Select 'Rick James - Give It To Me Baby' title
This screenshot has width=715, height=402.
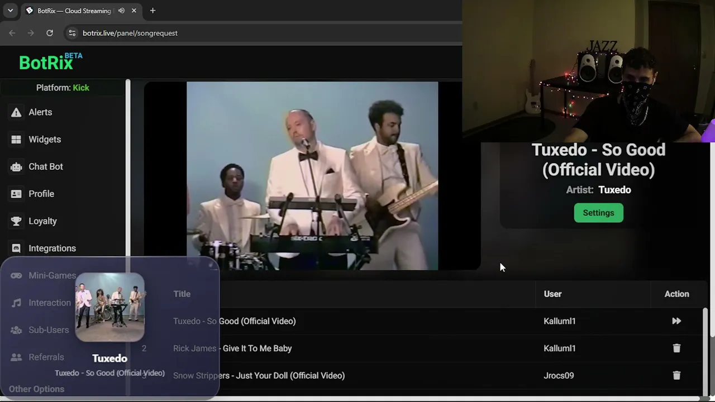tap(232, 348)
